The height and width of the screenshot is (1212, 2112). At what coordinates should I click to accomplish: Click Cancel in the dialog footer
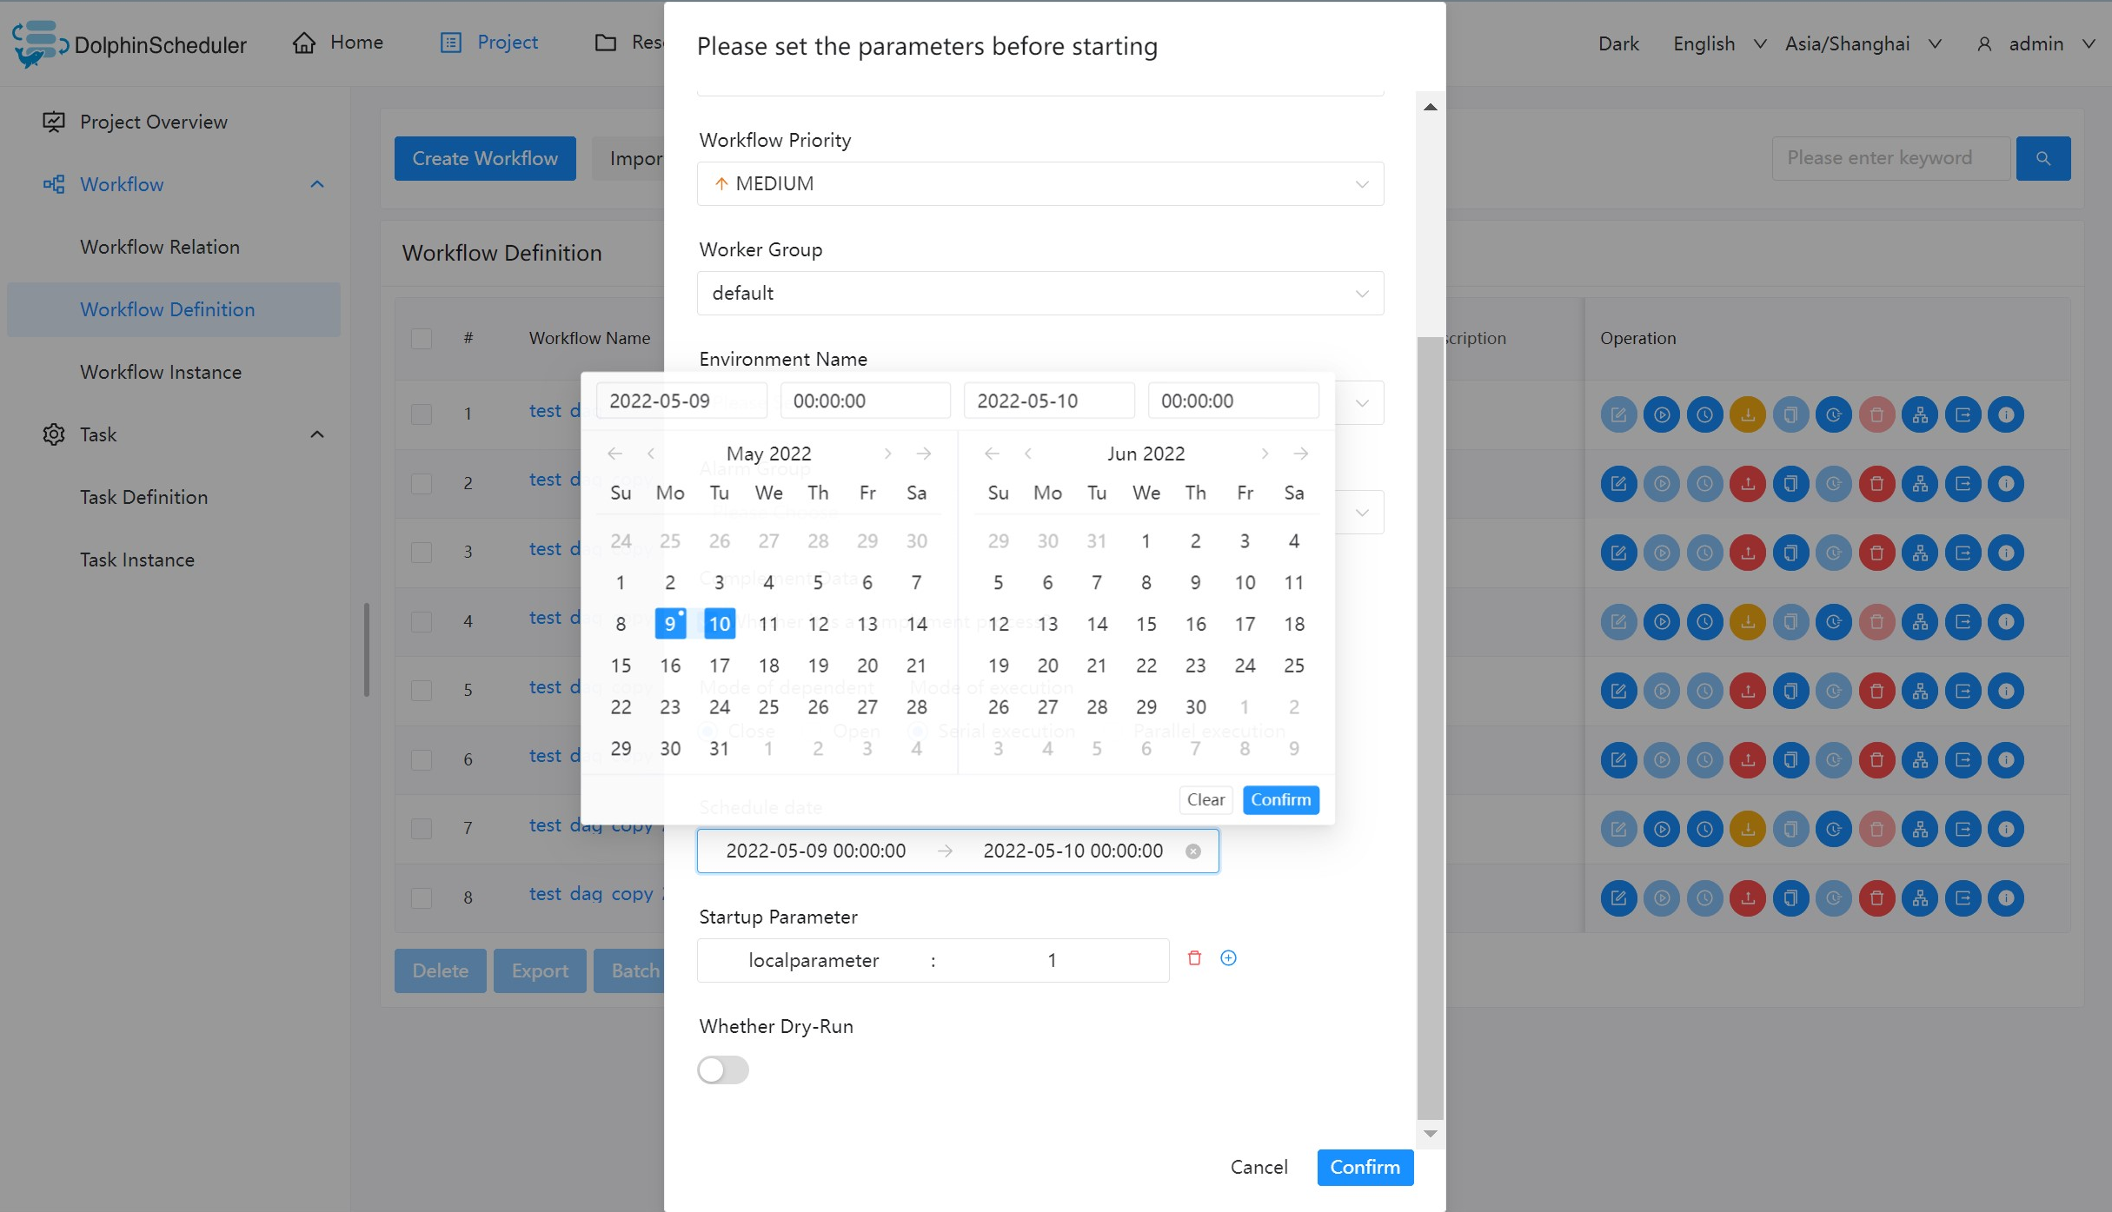1259,1167
